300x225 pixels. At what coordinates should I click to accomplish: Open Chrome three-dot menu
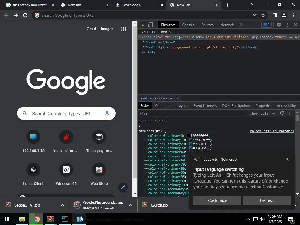point(294,15)
